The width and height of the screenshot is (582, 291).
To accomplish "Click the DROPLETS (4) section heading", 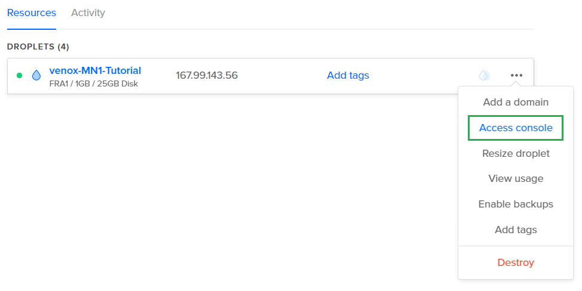I will click(x=38, y=47).
